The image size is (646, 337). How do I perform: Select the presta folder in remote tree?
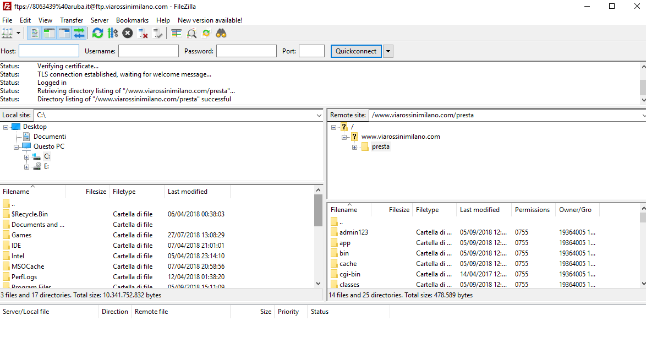tap(380, 146)
